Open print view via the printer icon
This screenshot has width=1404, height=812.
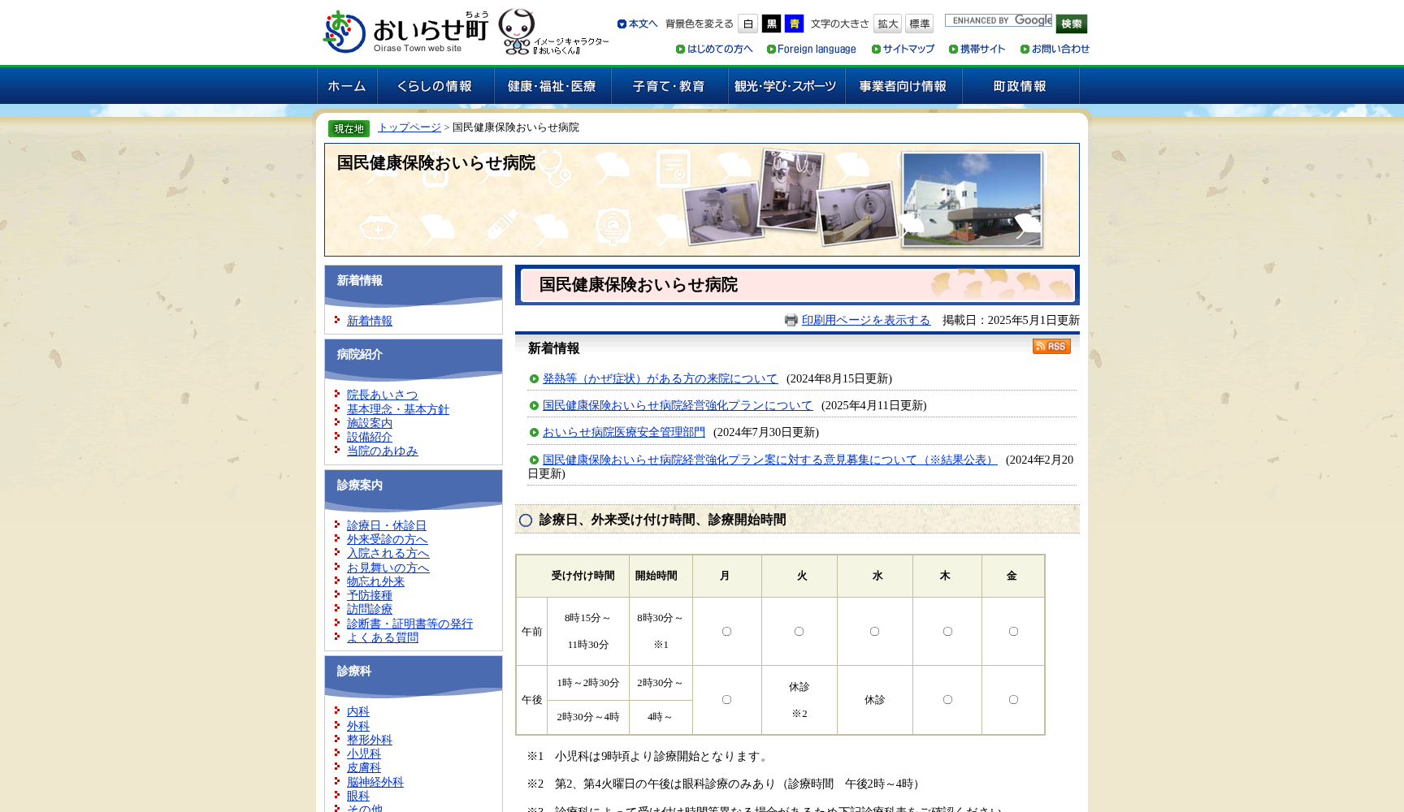coord(791,320)
